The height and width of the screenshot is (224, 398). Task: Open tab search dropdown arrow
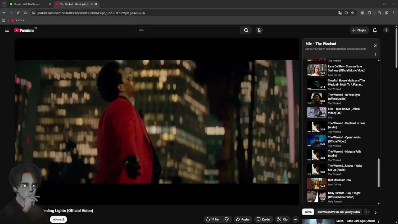click(x=4, y=4)
